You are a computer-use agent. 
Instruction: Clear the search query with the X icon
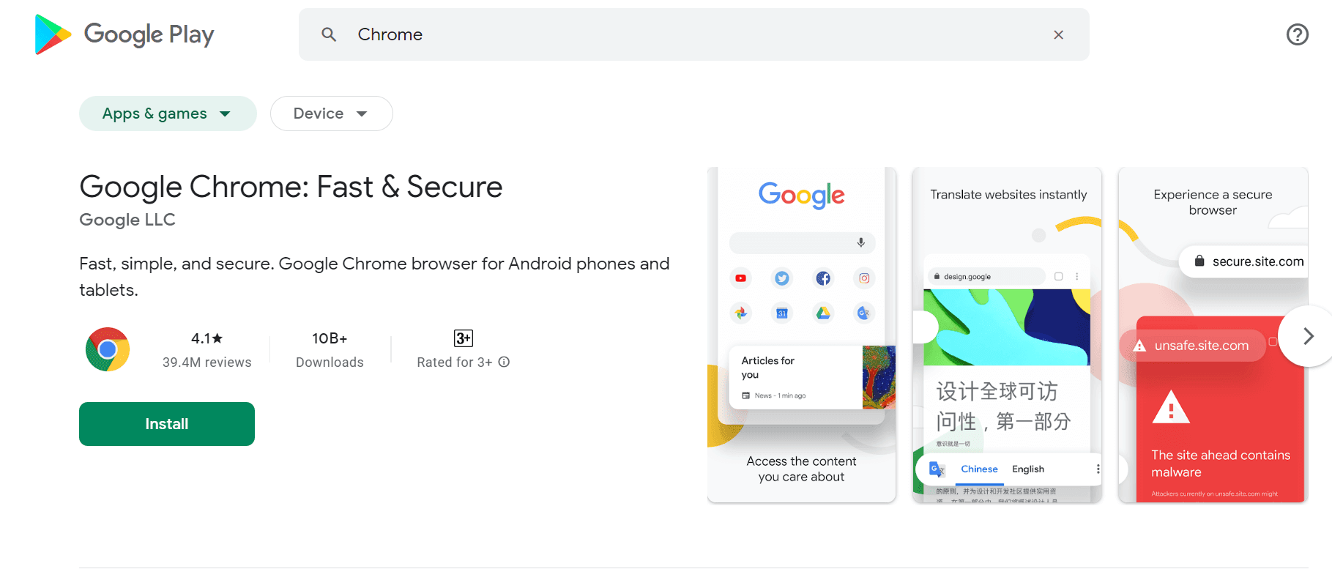pyautogui.click(x=1059, y=34)
